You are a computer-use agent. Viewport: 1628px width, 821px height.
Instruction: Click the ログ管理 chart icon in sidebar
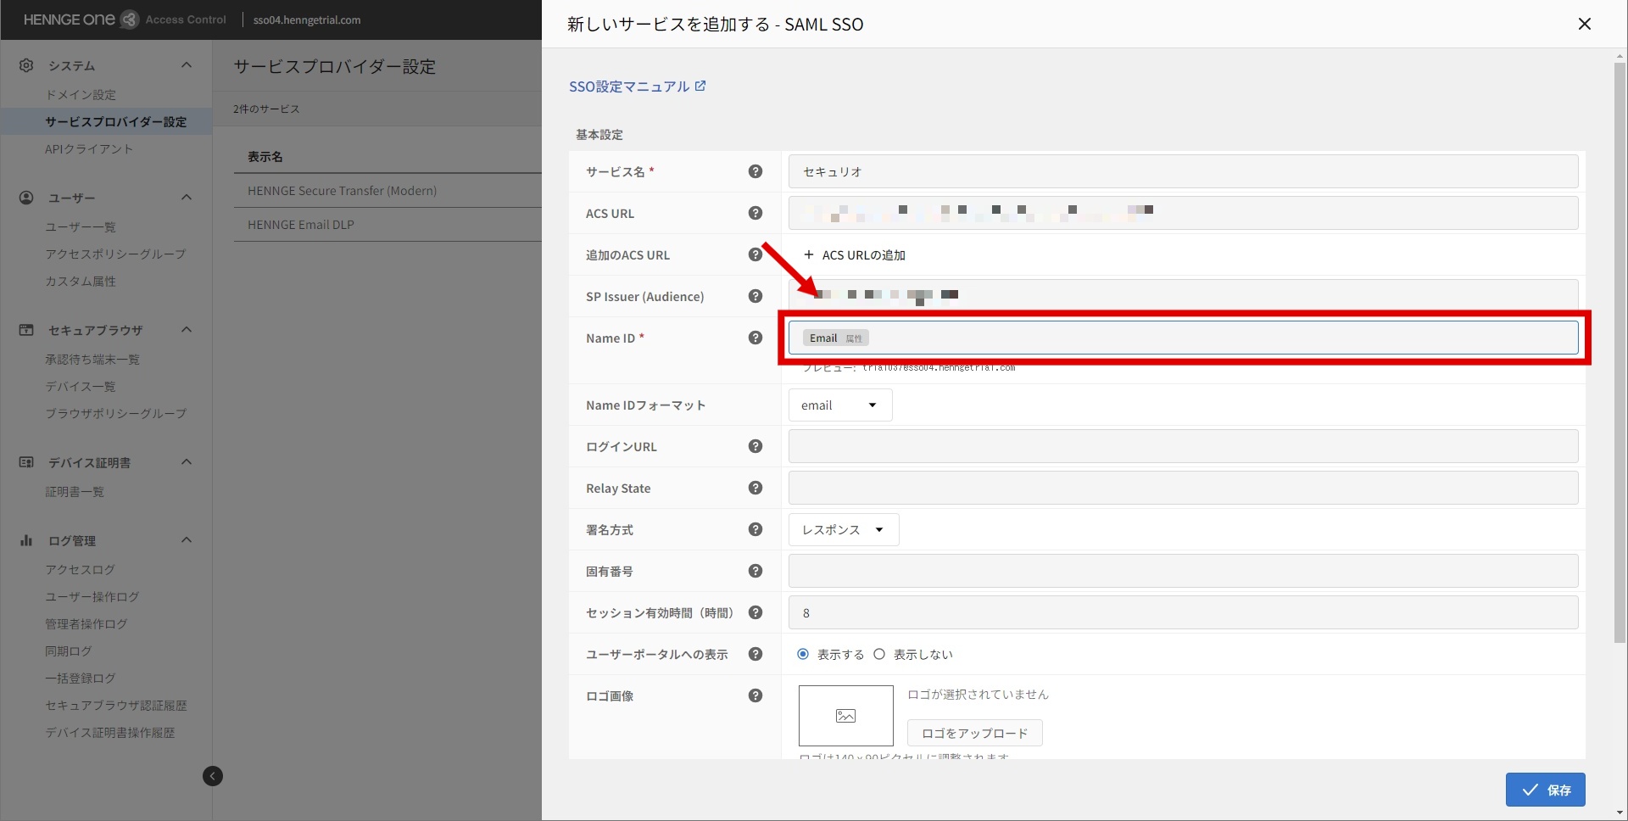click(x=26, y=540)
